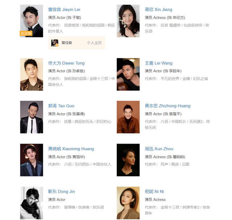
Task: Open the 王雷 Lei Wang link
Action: [x=159, y=63]
